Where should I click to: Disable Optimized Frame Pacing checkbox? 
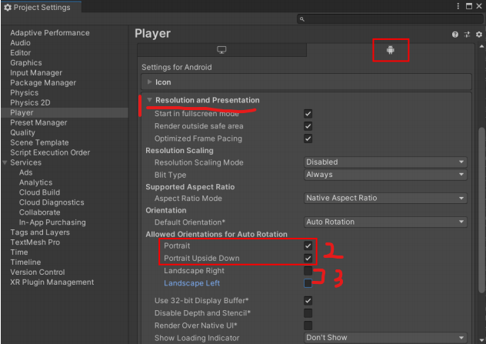[x=308, y=139]
